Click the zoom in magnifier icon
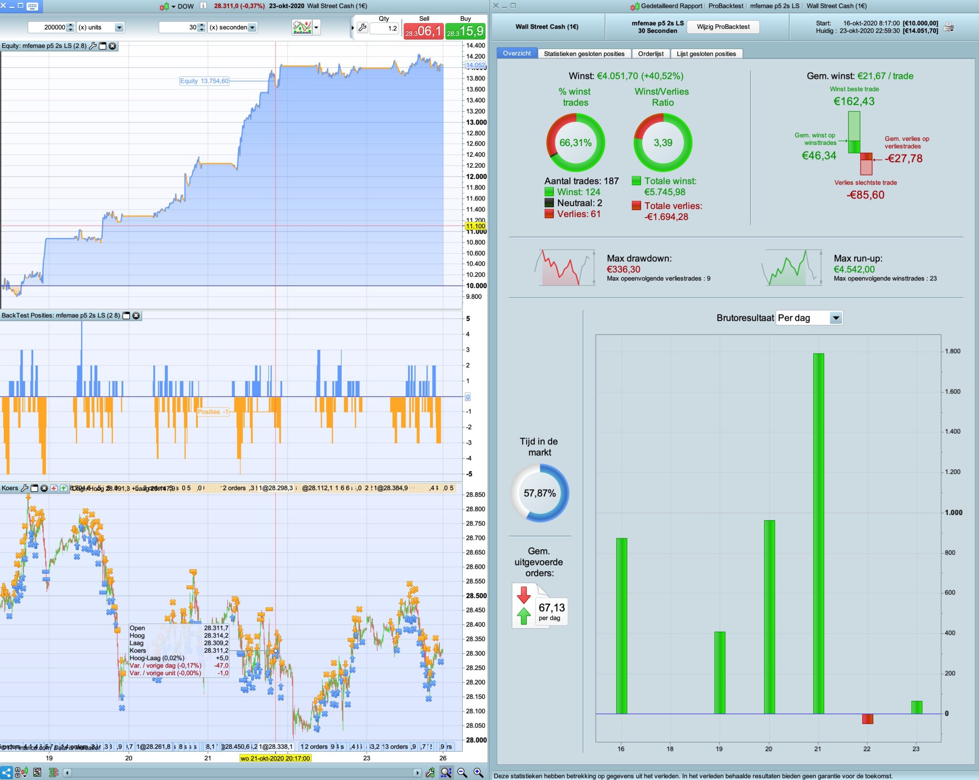The width and height of the screenshot is (979, 780). click(x=478, y=772)
